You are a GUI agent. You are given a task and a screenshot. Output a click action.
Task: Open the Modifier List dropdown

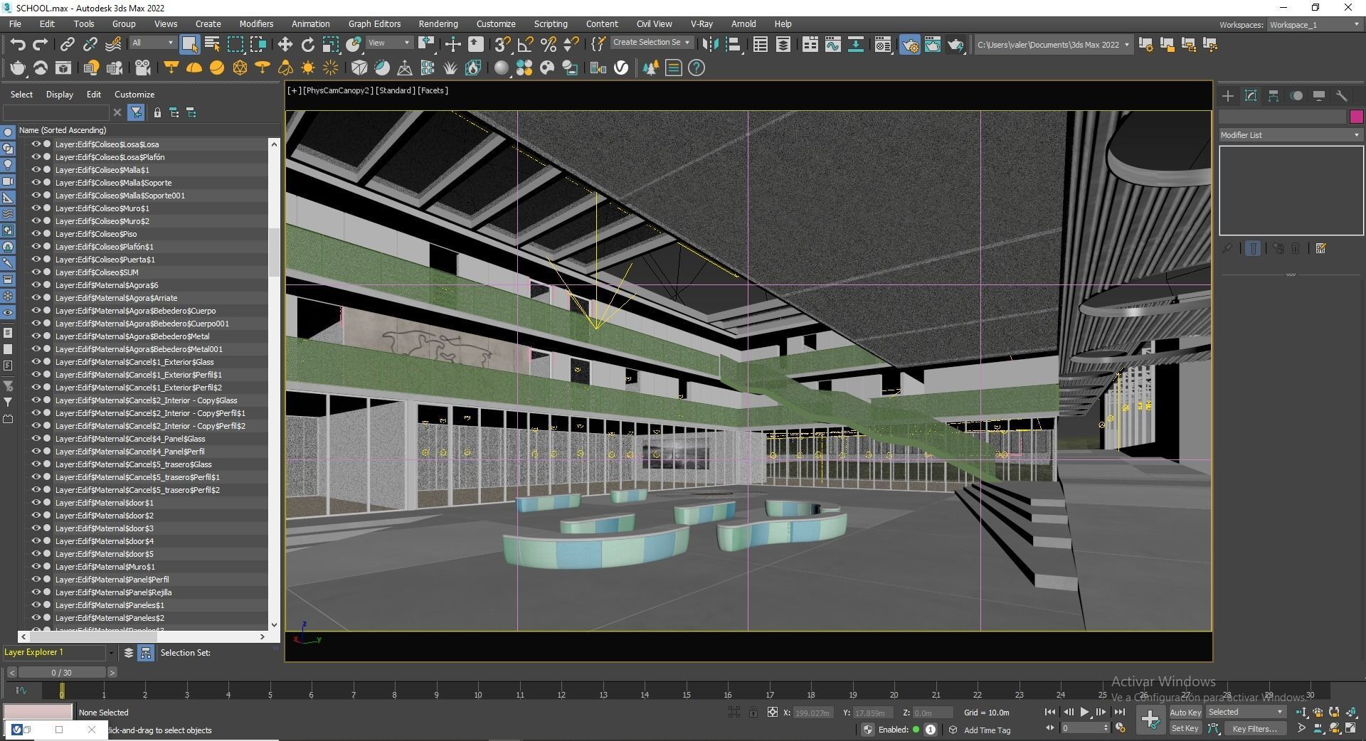click(x=1291, y=135)
